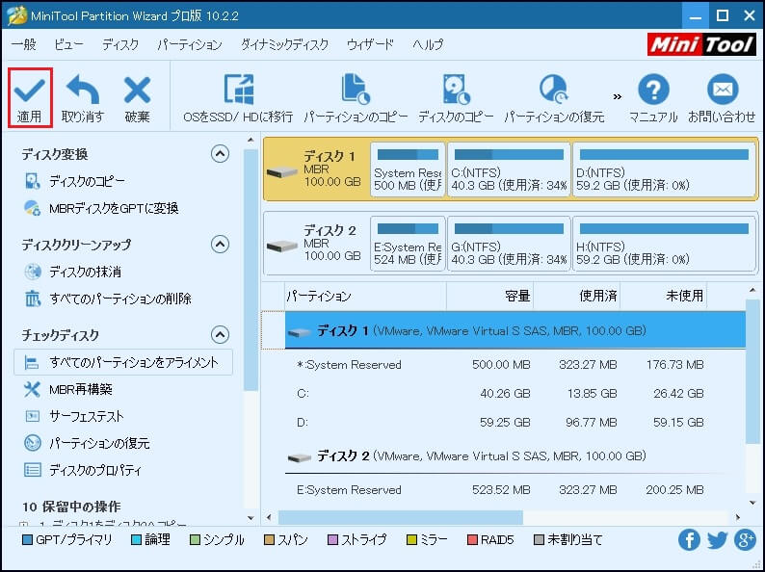Click the sidebar vertical scrollbar thumb

(x=251, y=270)
